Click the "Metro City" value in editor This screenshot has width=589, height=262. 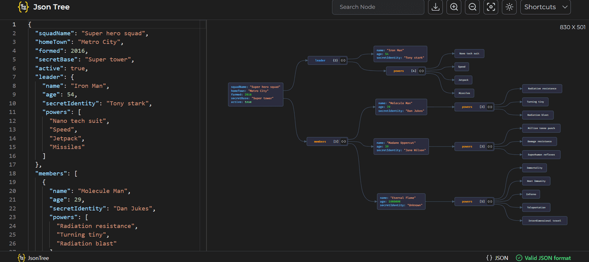click(99, 42)
